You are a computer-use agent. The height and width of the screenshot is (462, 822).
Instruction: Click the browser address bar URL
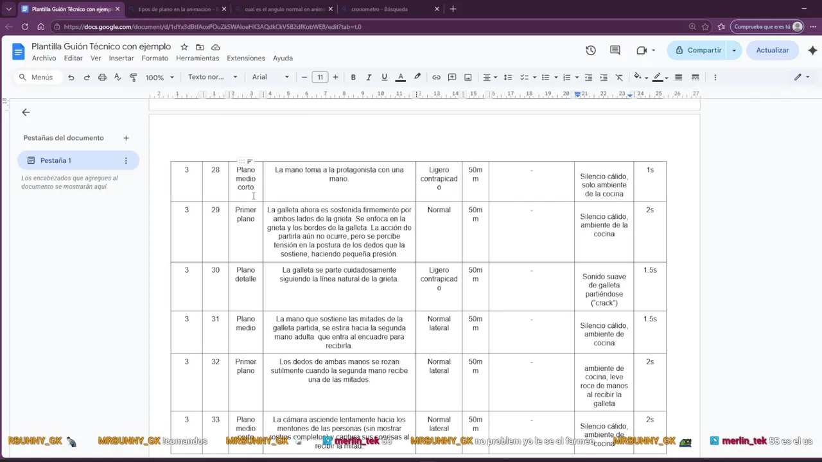click(213, 27)
